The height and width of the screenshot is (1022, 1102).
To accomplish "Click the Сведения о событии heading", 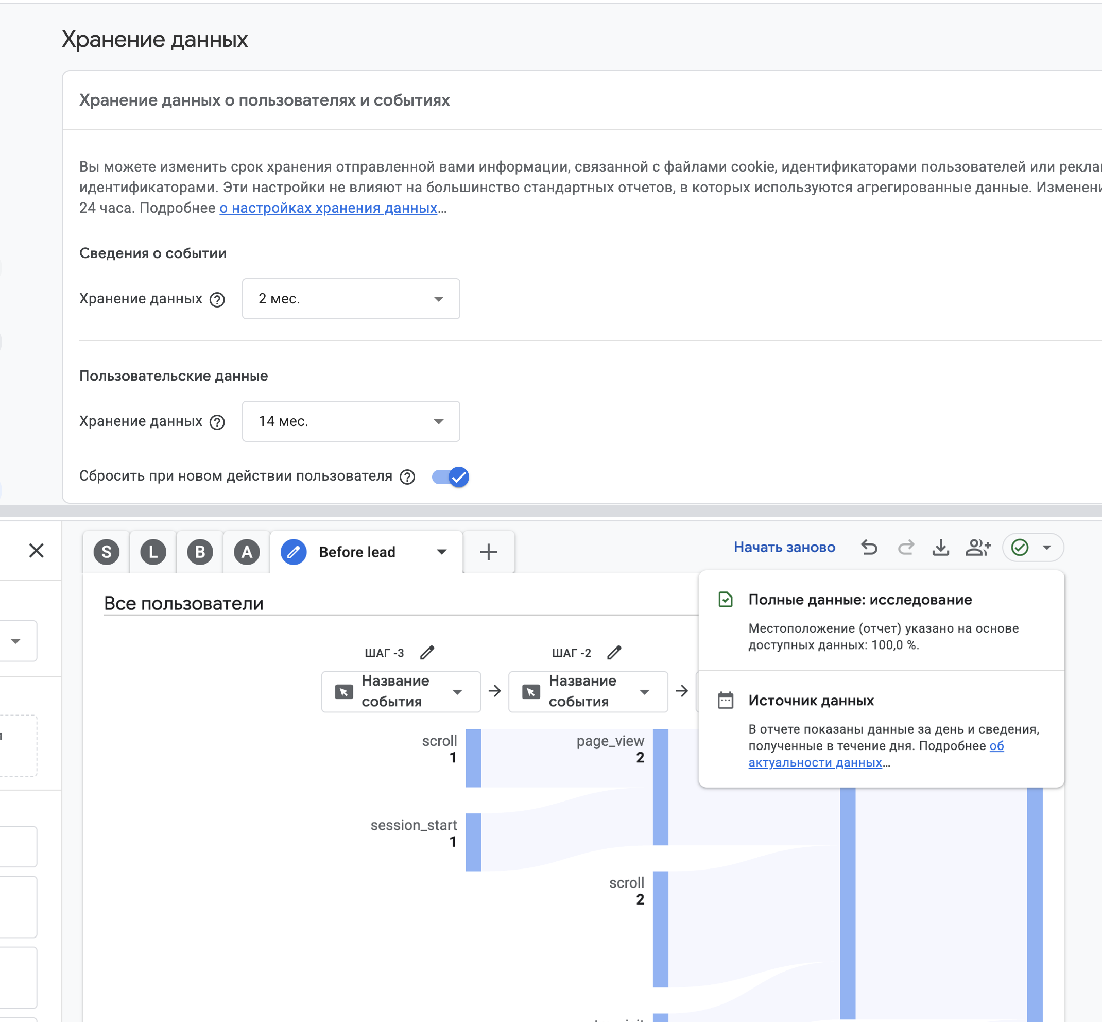I will pos(153,253).
